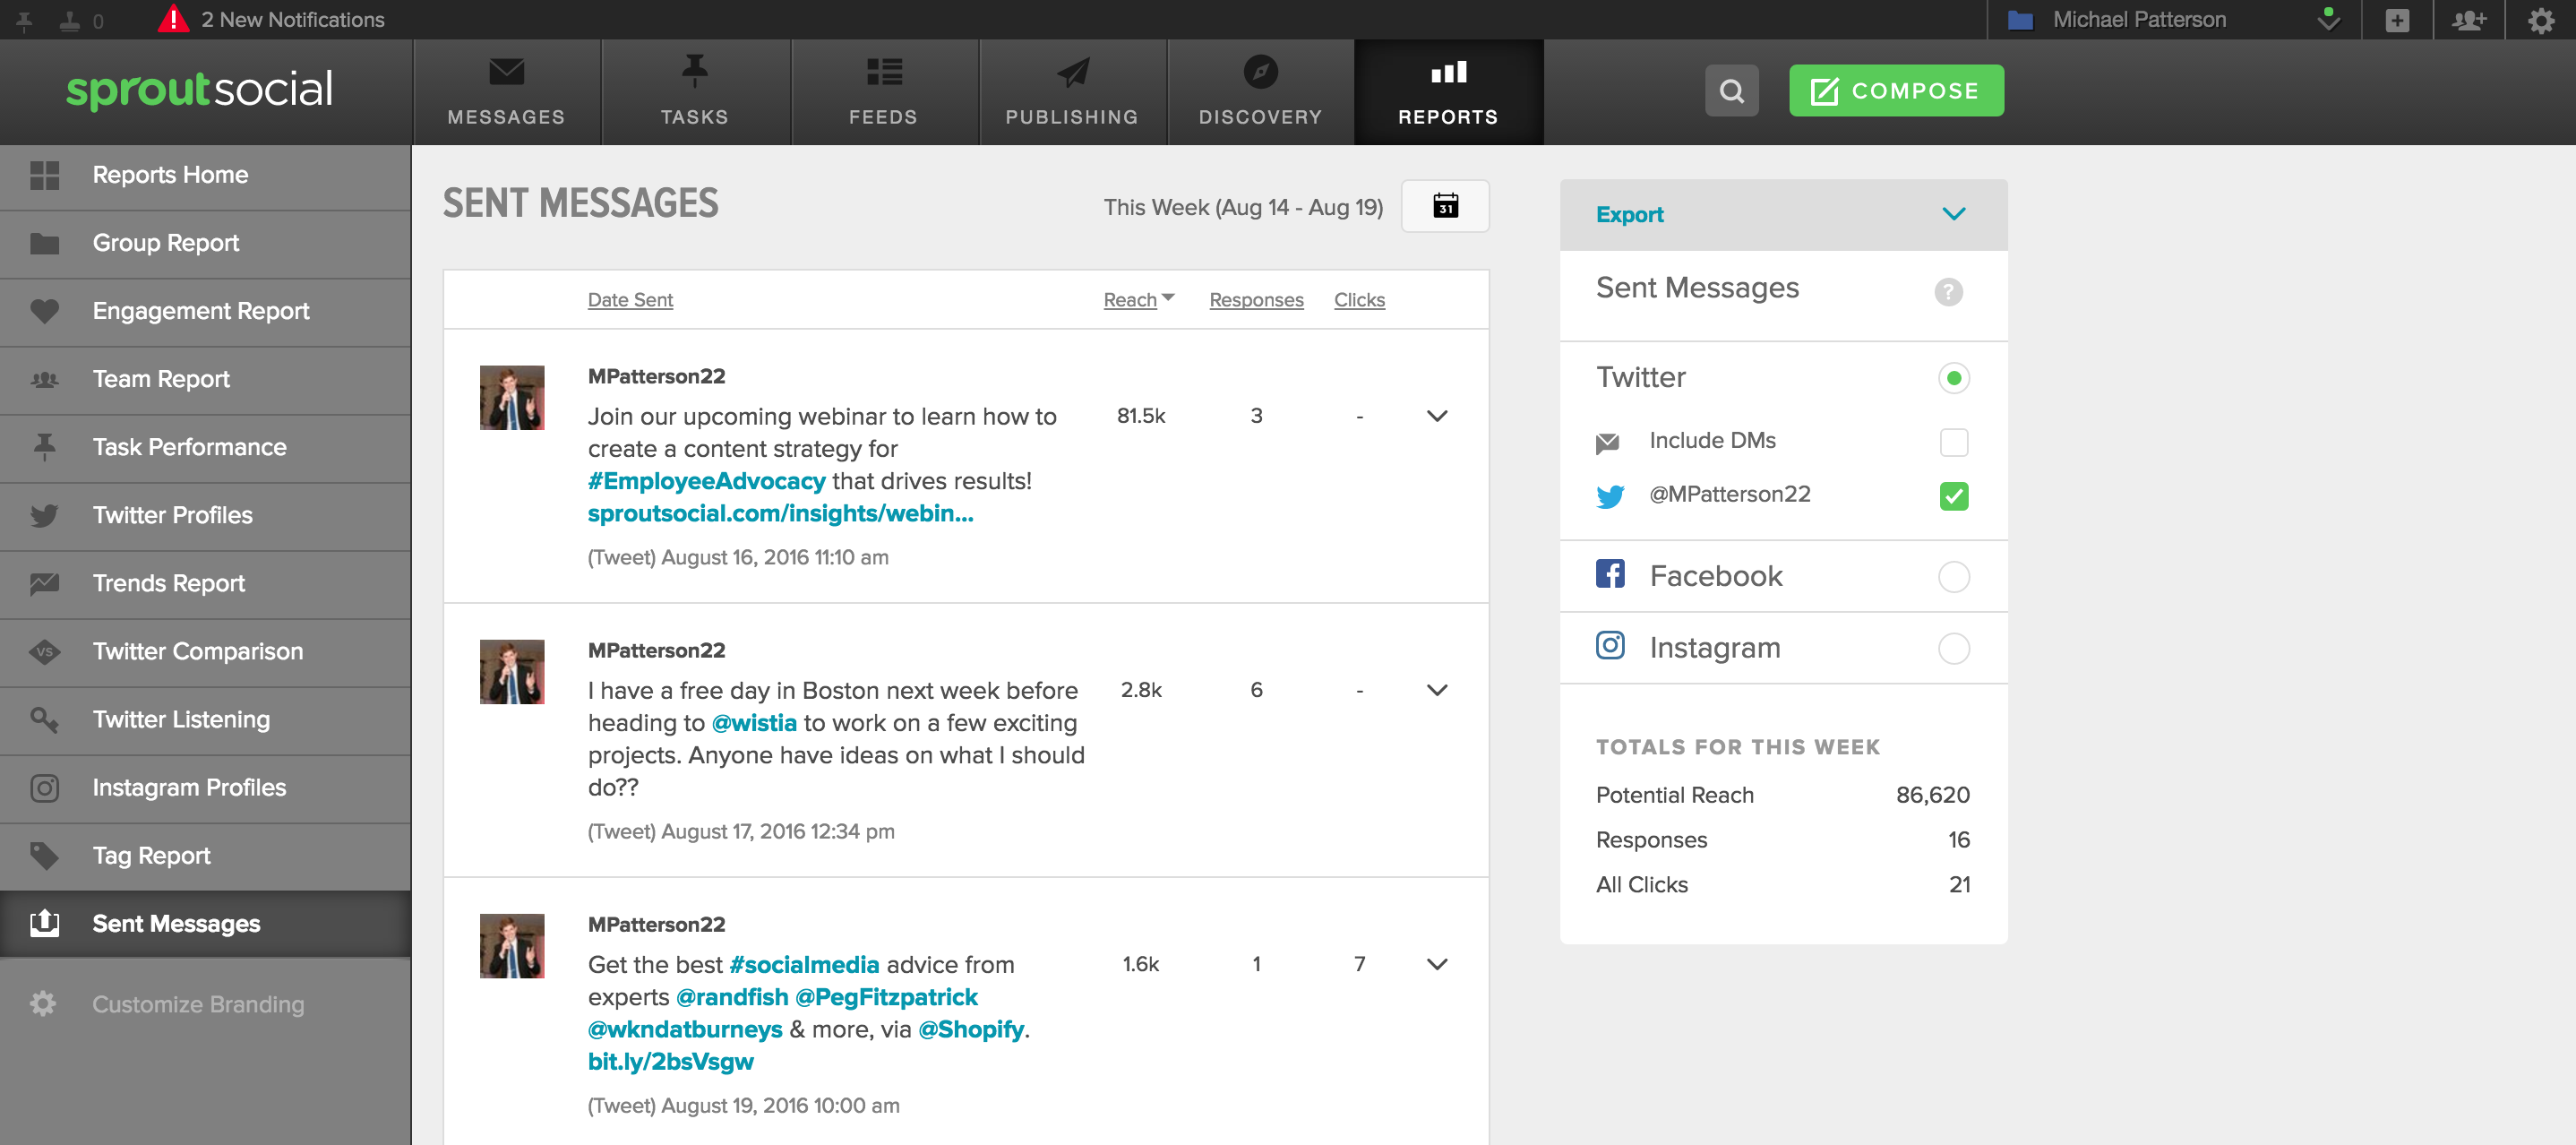
Task: Enable the Include DMs checkbox
Action: (1953, 442)
